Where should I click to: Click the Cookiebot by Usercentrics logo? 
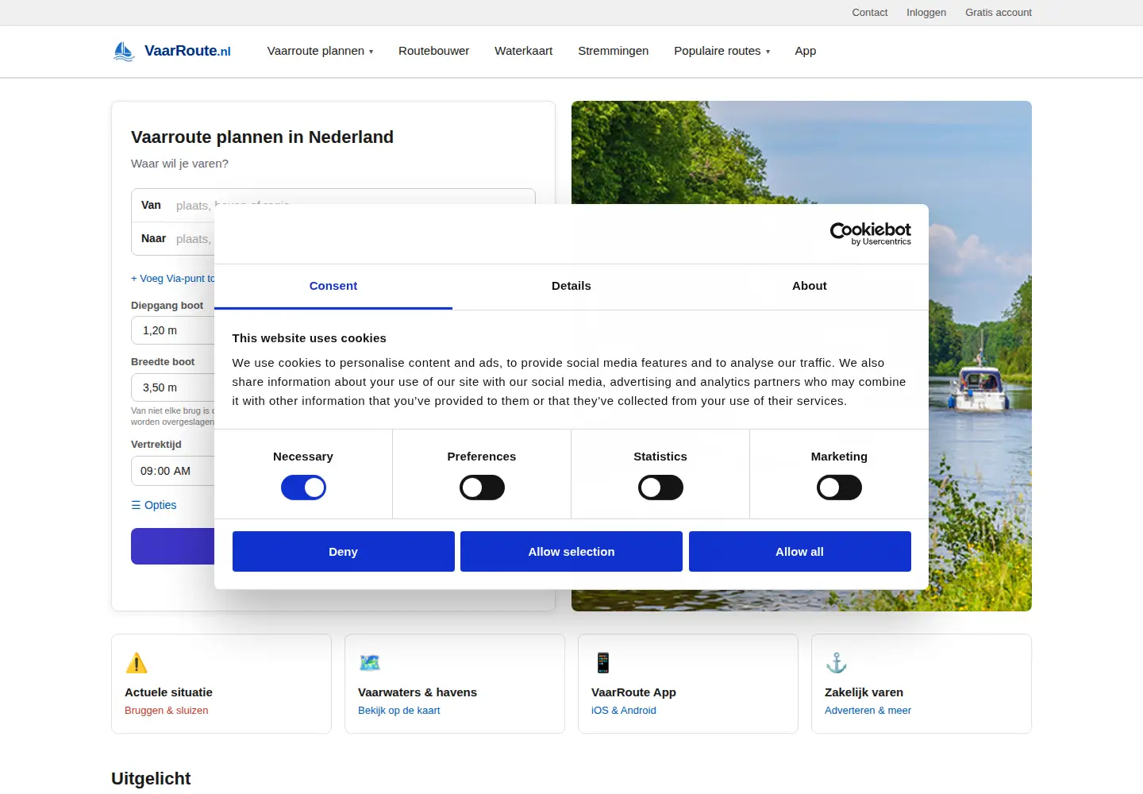[x=871, y=233]
